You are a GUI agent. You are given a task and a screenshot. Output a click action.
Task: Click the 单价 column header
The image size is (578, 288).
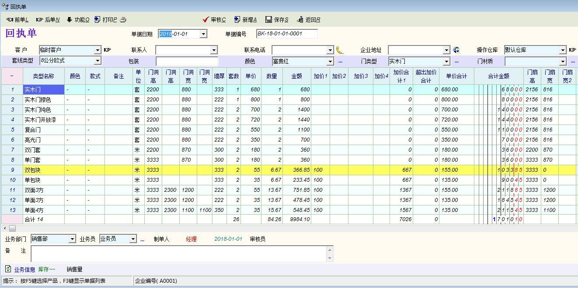click(x=251, y=76)
